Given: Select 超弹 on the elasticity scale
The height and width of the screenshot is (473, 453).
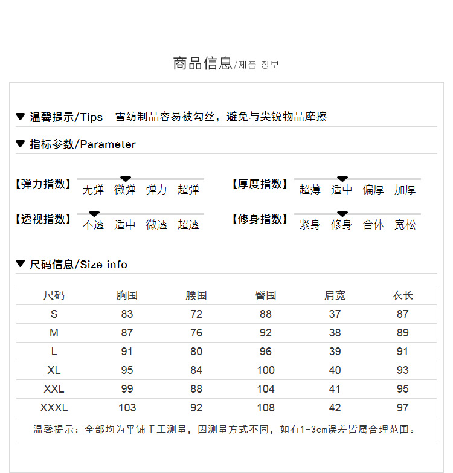Looking at the screenshot, I should [188, 190].
